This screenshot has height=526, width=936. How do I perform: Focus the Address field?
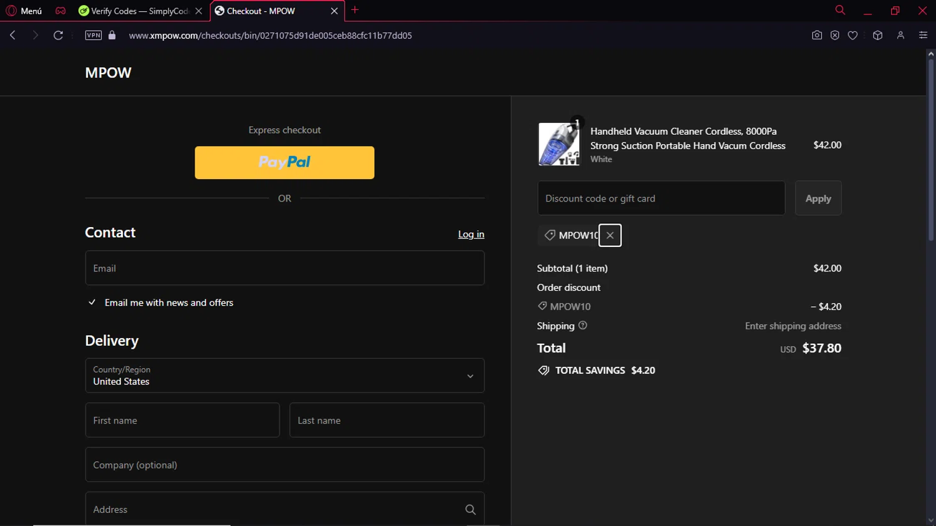coord(285,510)
